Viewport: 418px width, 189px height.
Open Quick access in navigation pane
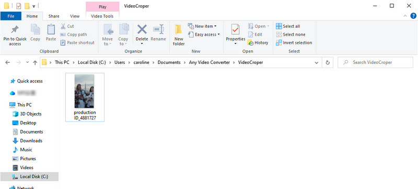(x=26, y=81)
